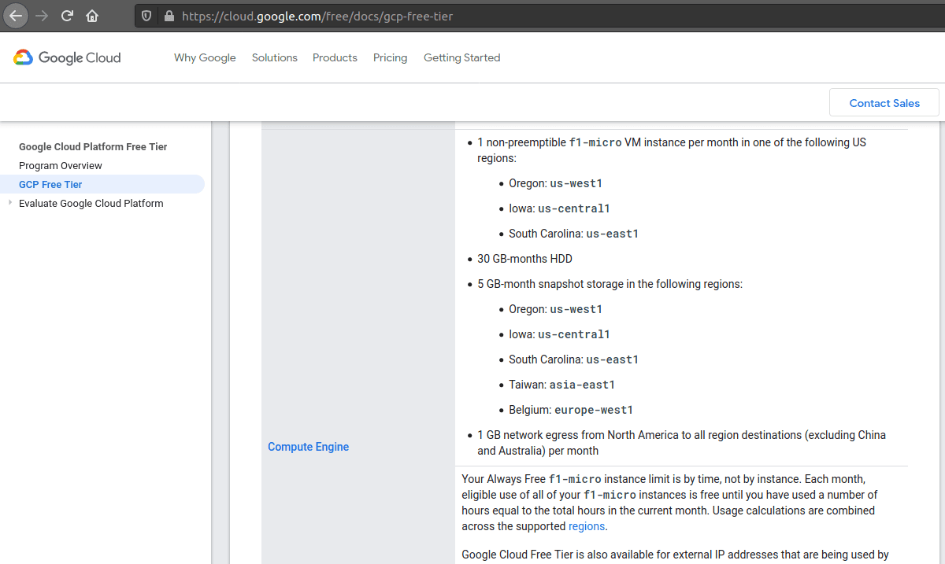Click the first Oregon: us-west1 entry
Screen dimensions: 945x564
[555, 183]
